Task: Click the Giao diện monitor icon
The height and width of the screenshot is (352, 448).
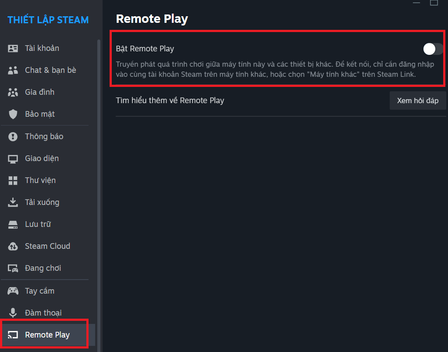Action: (x=13, y=158)
